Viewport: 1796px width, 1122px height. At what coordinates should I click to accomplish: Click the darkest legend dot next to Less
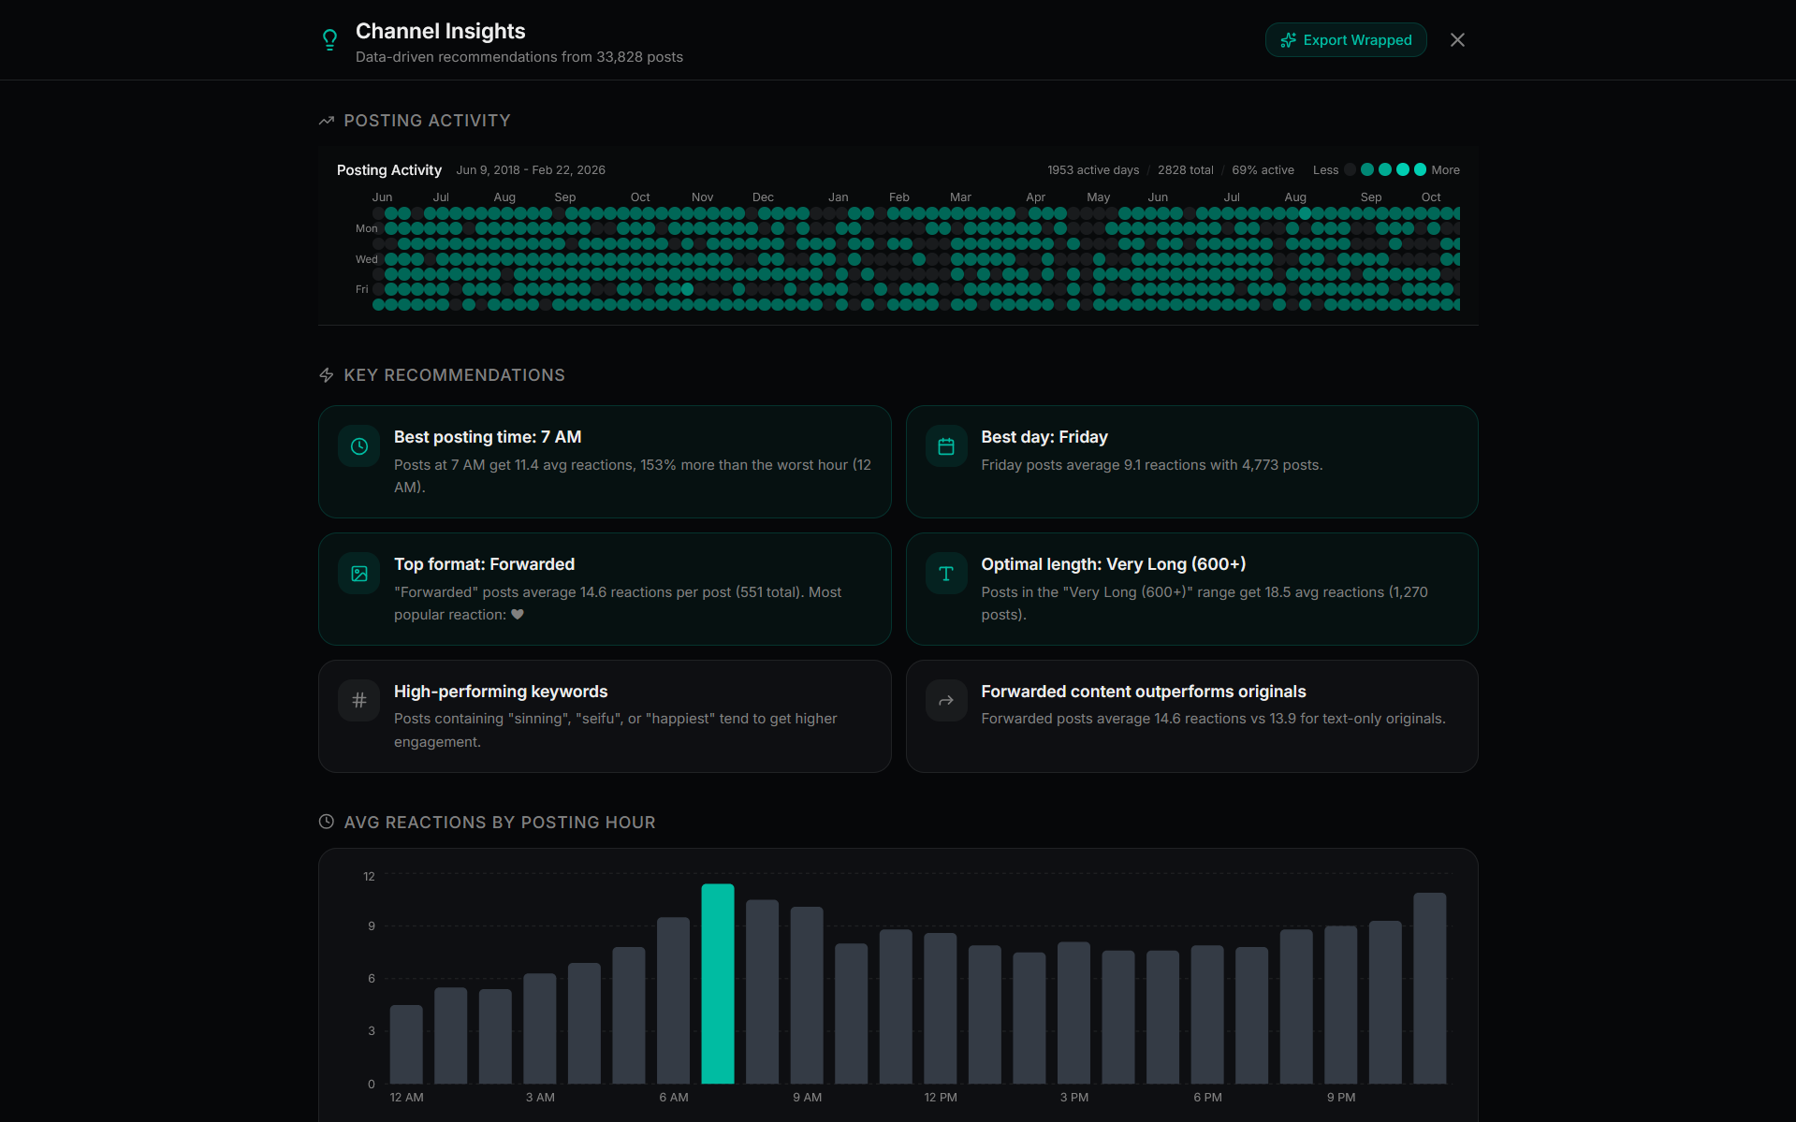pos(1350,170)
